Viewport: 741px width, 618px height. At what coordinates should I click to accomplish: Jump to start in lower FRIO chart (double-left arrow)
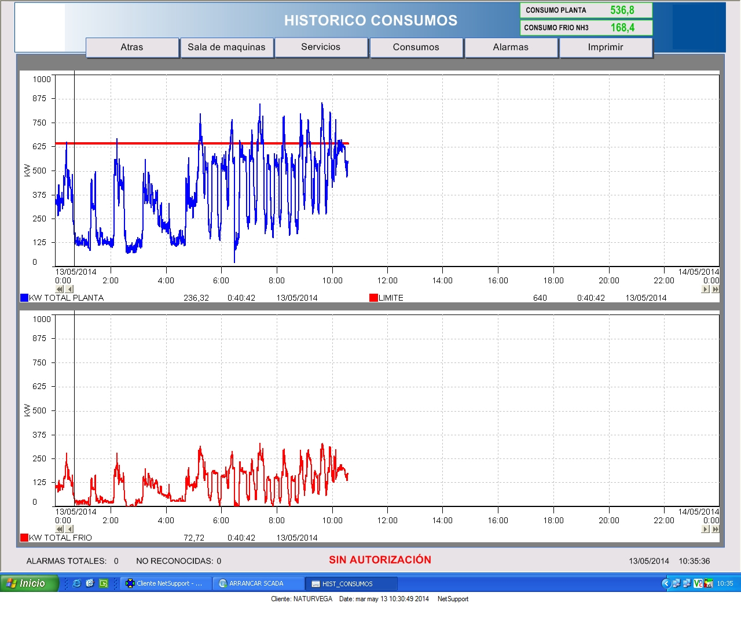[x=60, y=529]
